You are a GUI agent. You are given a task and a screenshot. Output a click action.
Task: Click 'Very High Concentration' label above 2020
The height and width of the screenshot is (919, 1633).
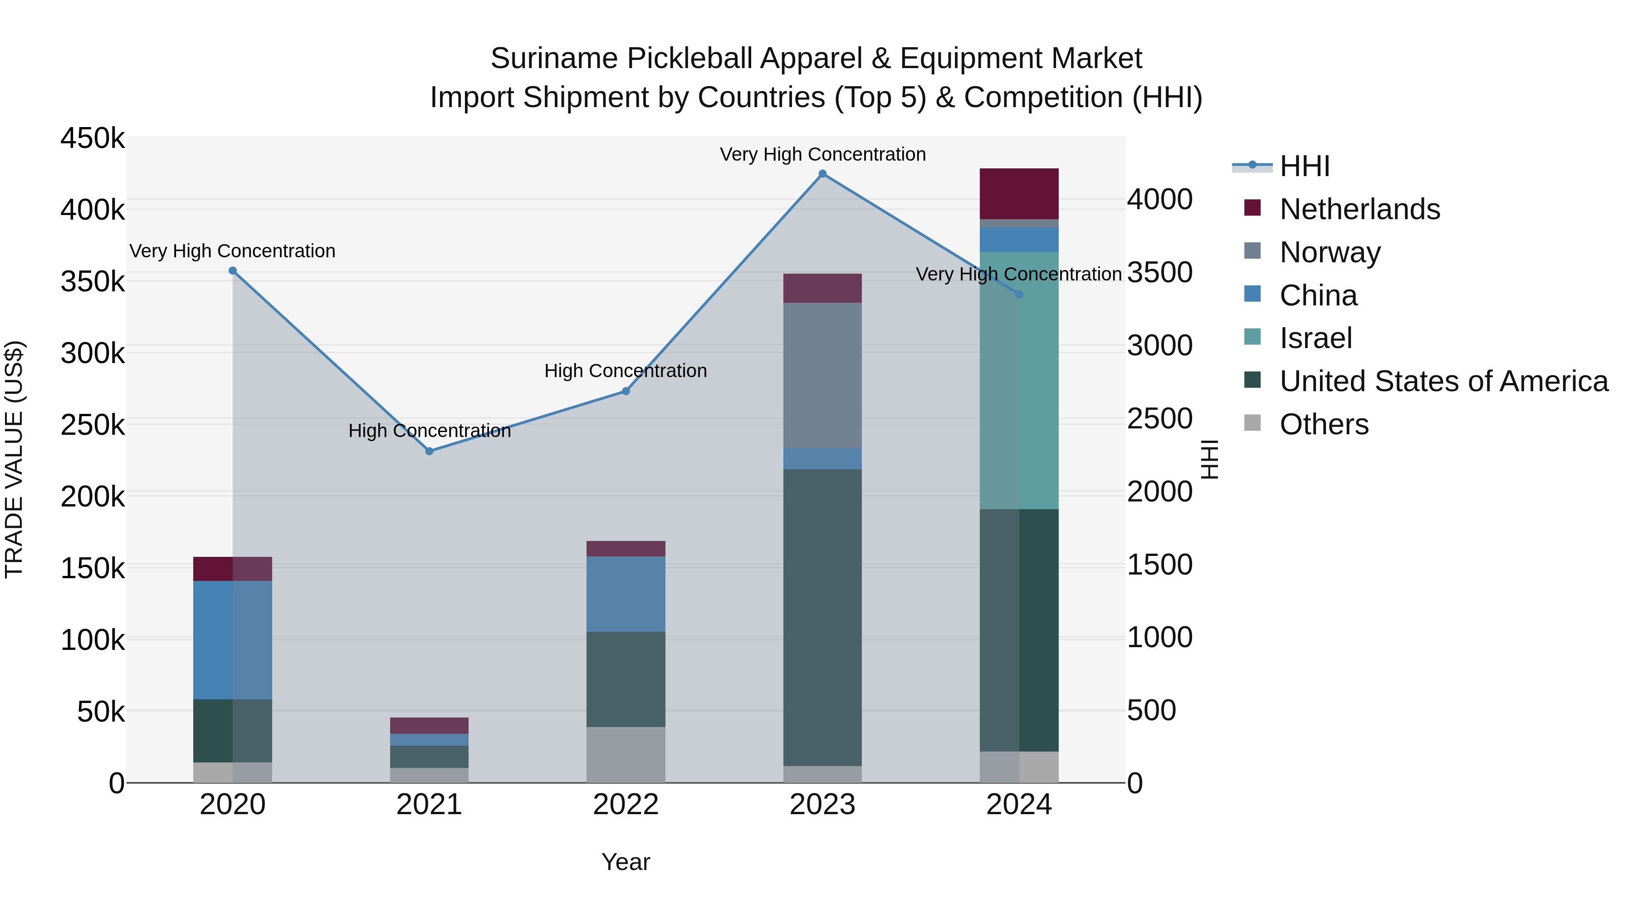233,251
